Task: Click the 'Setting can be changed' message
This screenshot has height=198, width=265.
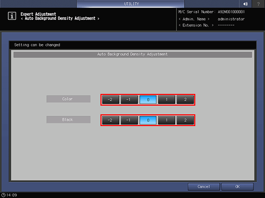Action: pyautogui.click(x=37, y=45)
